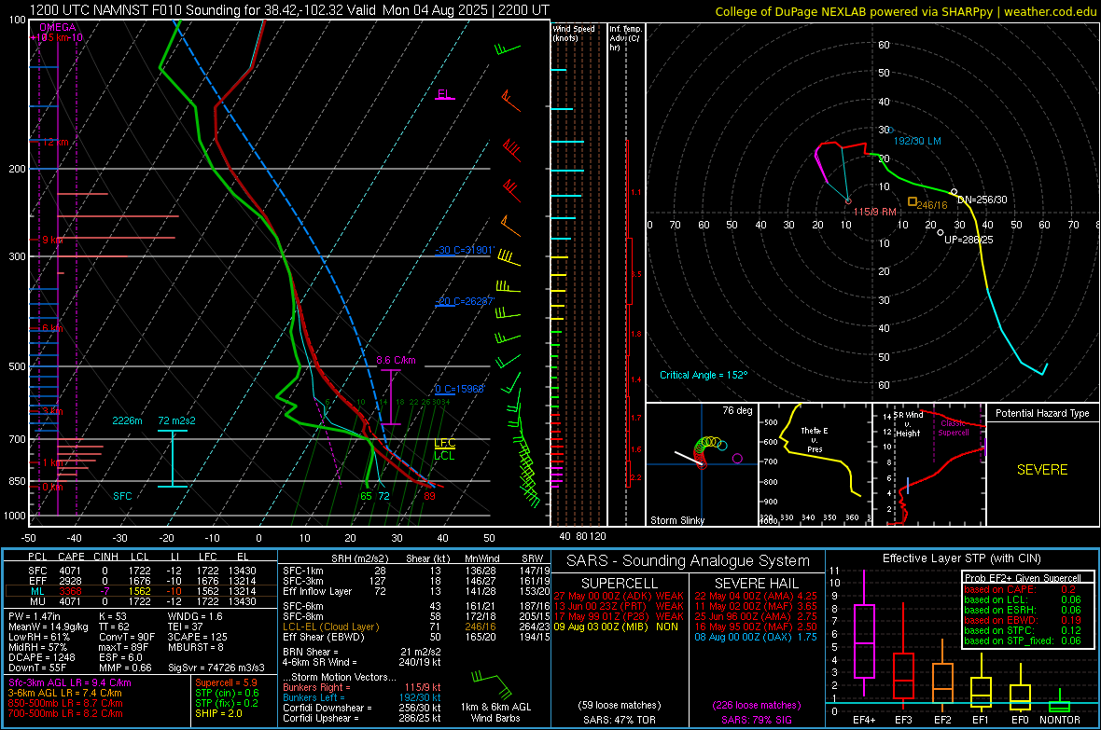Viewport: 1101px width, 730px height.
Task: Click the "Corfidi Downshear =" label
Action: (328, 709)
